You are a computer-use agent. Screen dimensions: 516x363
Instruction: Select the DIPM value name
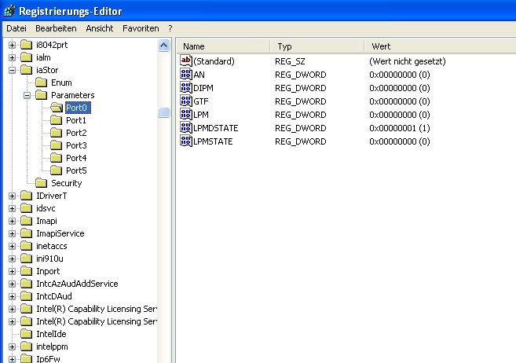(203, 88)
